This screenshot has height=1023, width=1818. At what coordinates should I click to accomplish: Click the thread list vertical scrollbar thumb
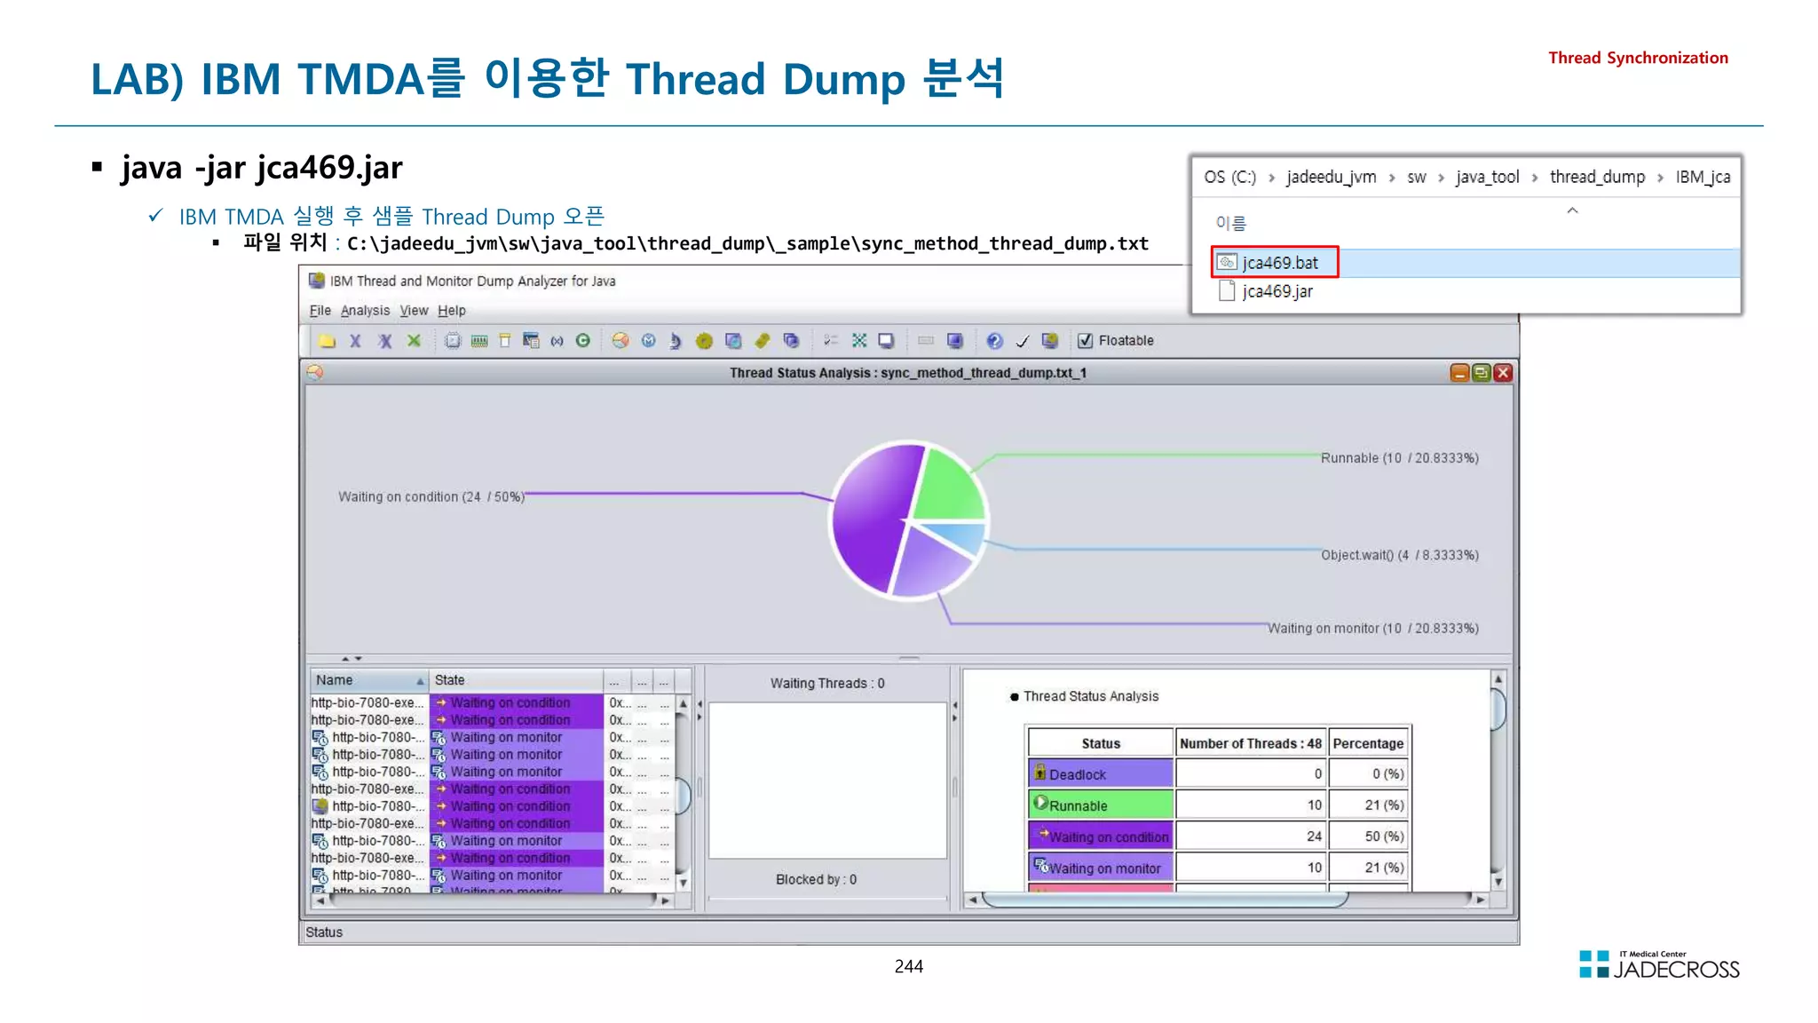click(683, 796)
